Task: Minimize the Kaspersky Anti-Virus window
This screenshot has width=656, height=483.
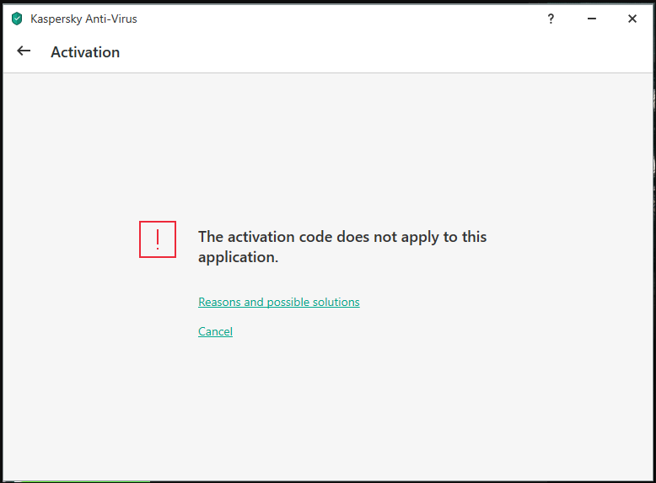Action: point(592,19)
